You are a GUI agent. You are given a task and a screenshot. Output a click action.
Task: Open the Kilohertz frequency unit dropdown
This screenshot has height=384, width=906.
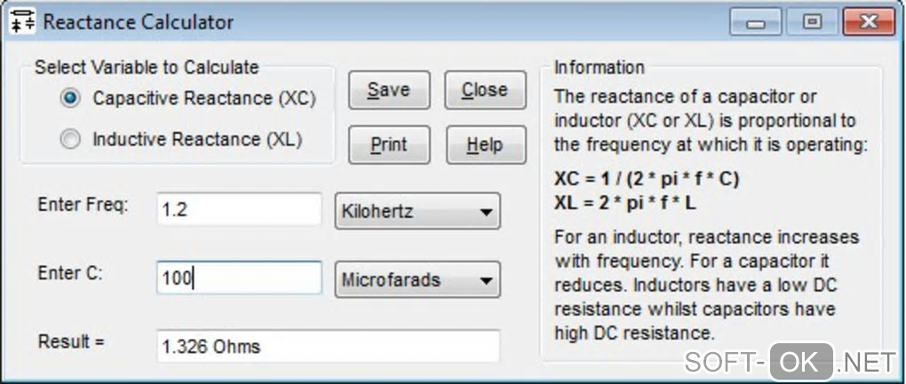pyautogui.click(x=417, y=213)
